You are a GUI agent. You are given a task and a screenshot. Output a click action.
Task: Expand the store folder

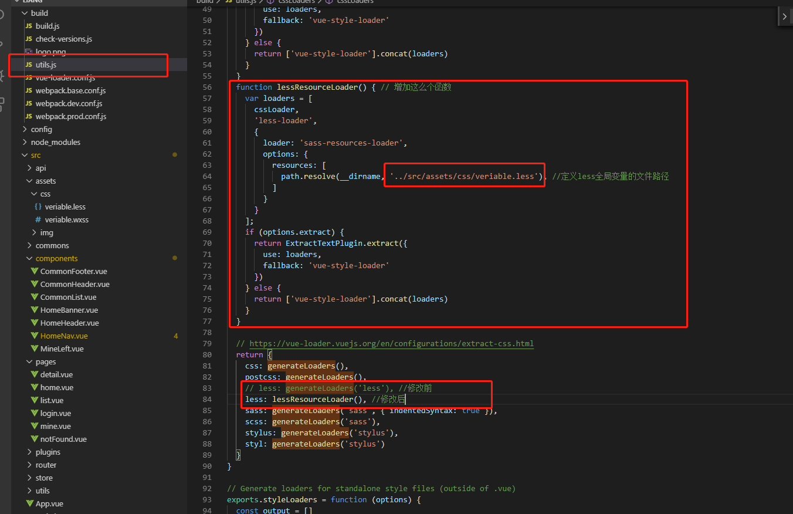pos(29,478)
